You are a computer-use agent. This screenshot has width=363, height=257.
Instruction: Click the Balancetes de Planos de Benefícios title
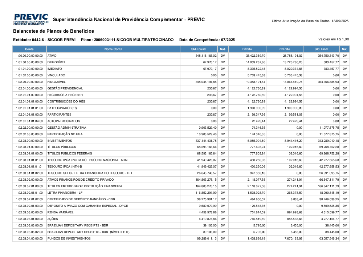click(x=53, y=31)
